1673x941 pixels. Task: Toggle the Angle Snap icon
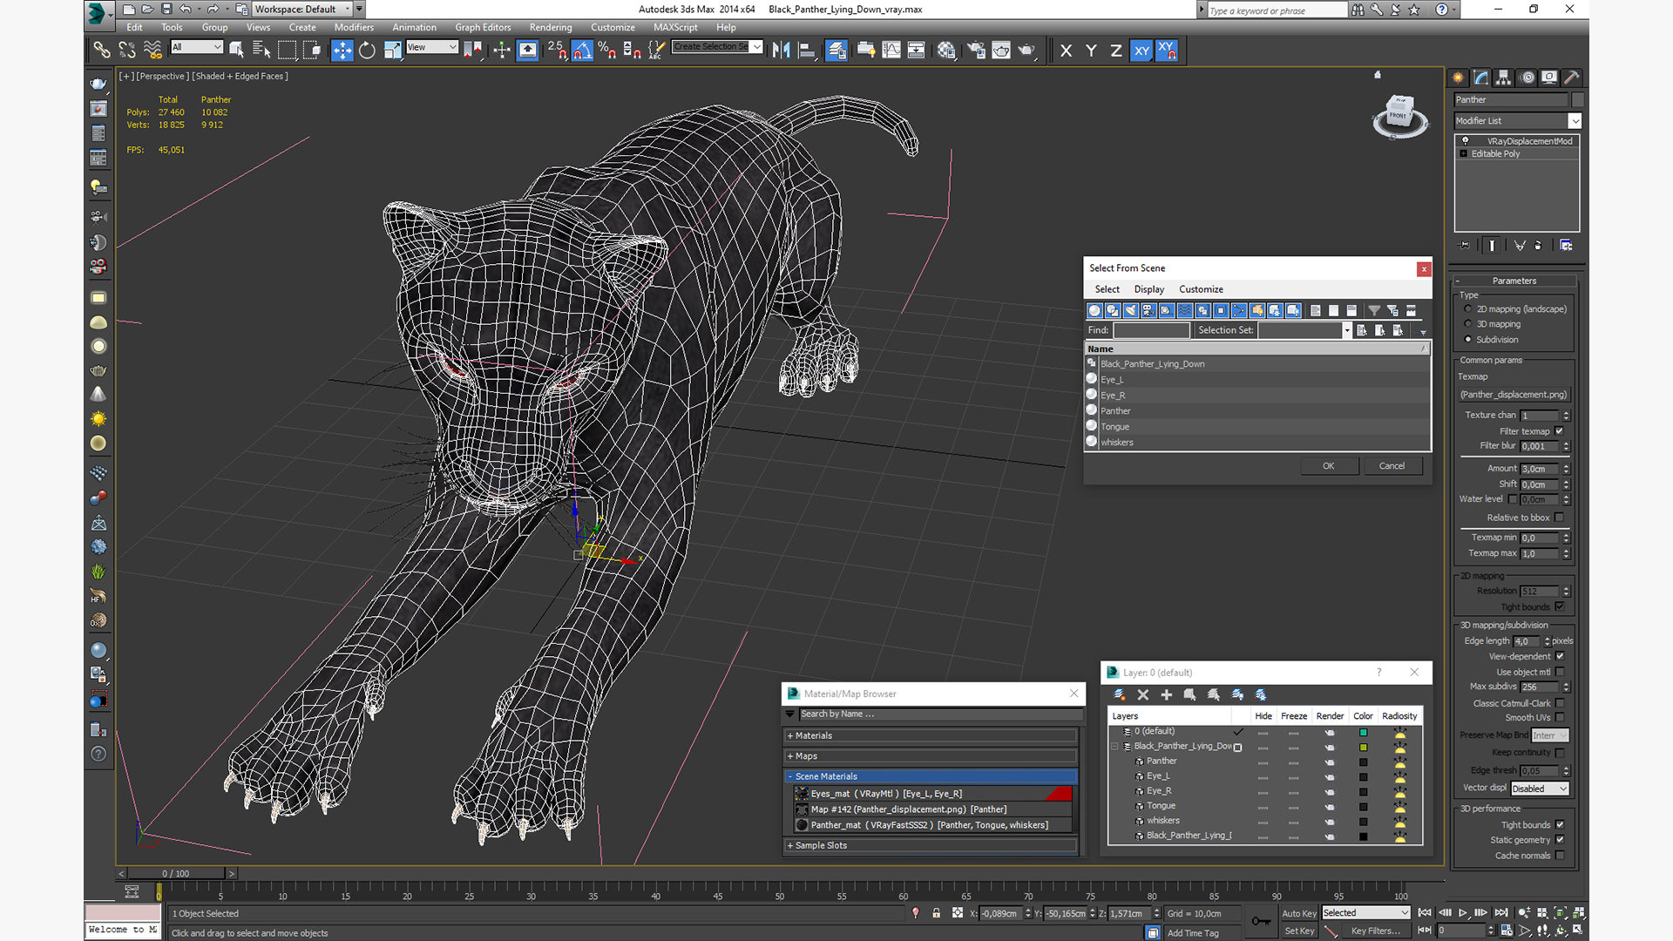(x=582, y=50)
